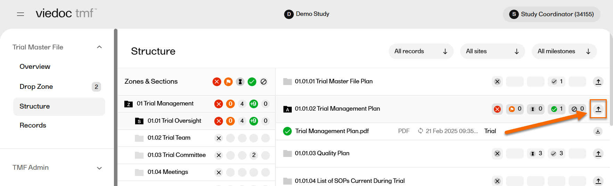The height and width of the screenshot is (186, 613).
Task: Click upload icon for 01.01.01 Trial Master File Plan
Action: click(x=598, y=82)
